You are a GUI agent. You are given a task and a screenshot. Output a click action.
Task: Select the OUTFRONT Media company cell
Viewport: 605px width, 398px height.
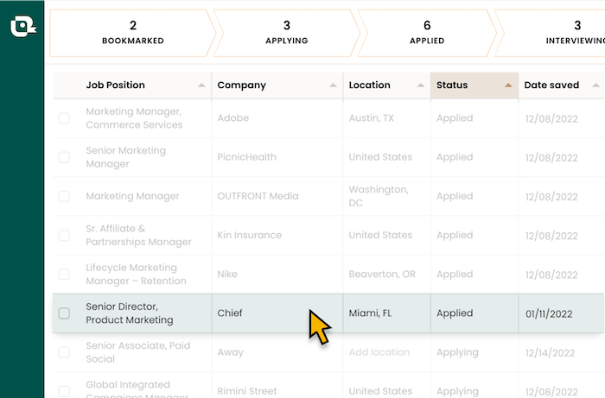point(277,196)
